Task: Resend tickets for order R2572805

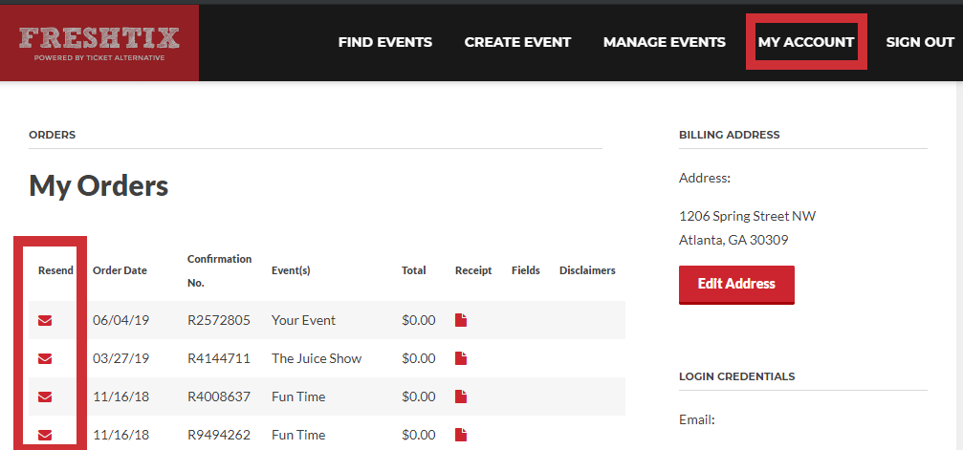Action: 45,320
